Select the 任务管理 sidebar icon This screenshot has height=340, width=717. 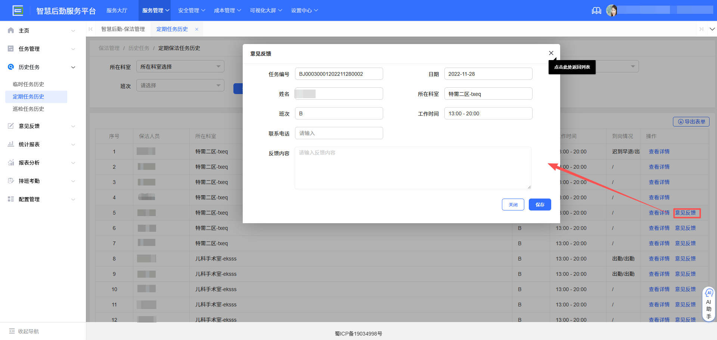[x=10, y=49]
